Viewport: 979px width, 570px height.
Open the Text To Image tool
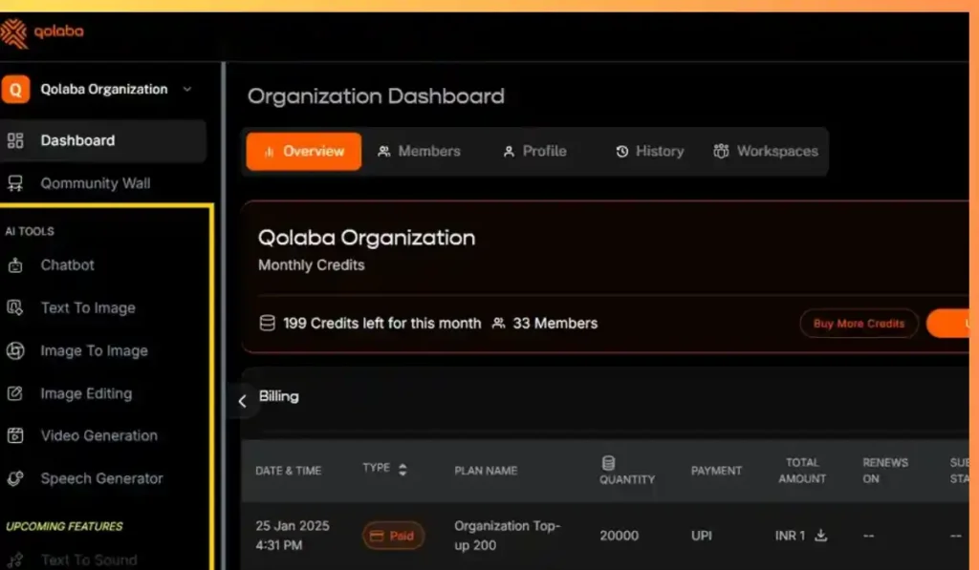(x=87, y=308)
